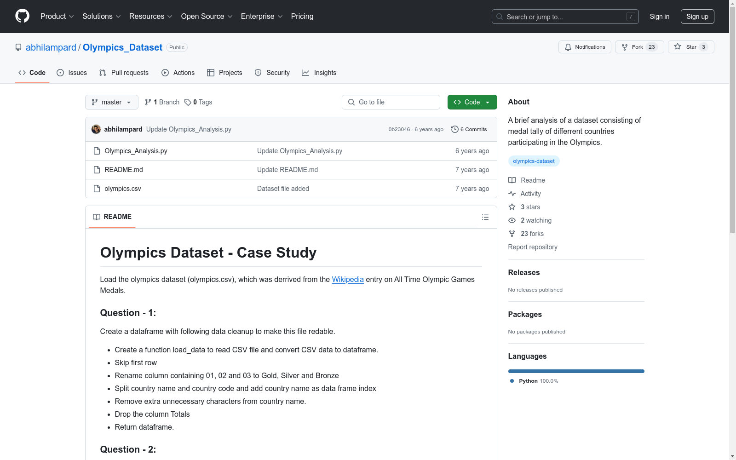This screenshot has width=736, height=460.
Task: View the 23 forks link
Action: pos(526,234)
